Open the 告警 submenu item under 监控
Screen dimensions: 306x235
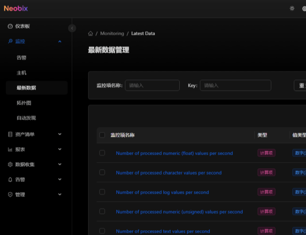pos(37,58)
